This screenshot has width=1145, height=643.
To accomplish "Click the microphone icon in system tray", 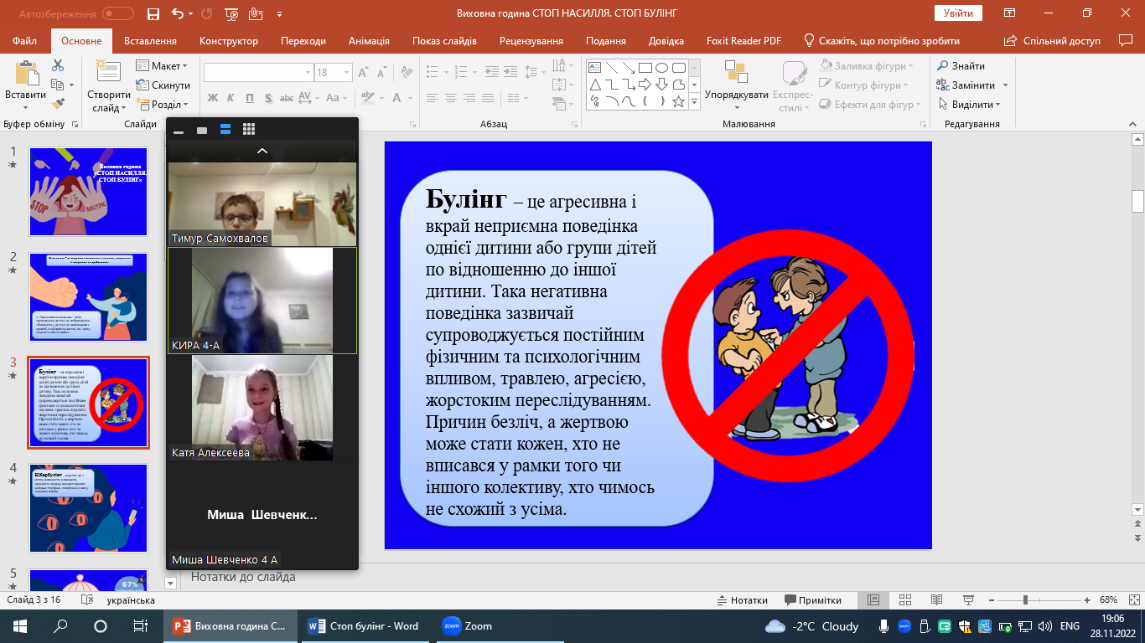I will coord(883,625).
